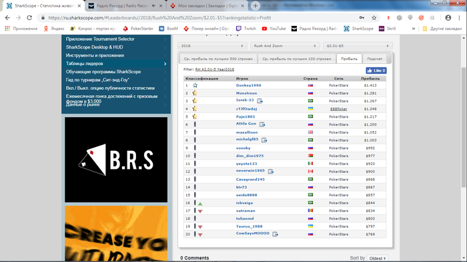Open a new browser tab
This screenshot has width=467, height=262.
tap(256, 5)
